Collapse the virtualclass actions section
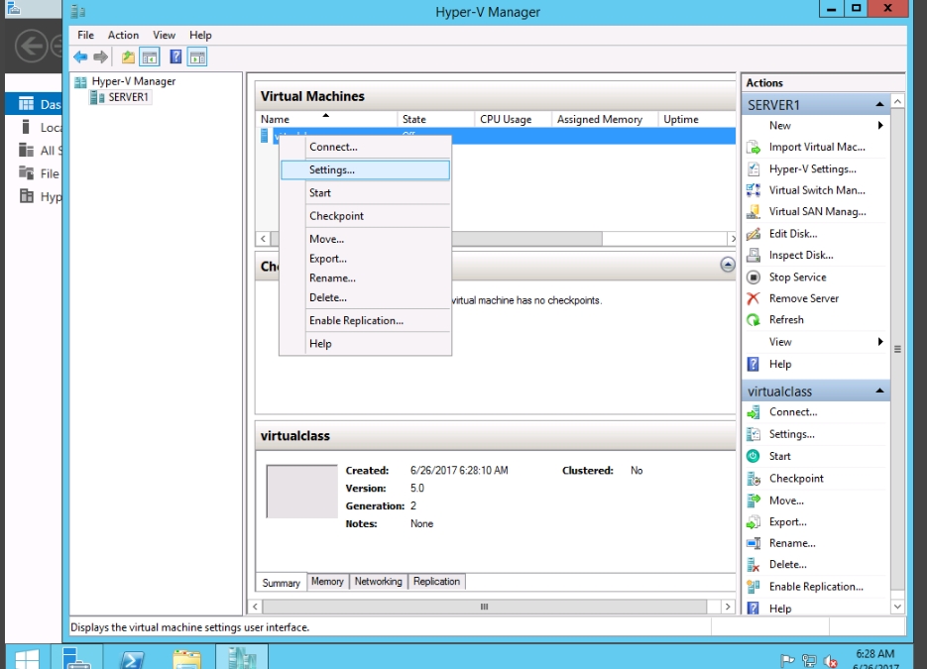Image resolution: width=927 pixels, height=669 pixels. [x=878, y=391]
